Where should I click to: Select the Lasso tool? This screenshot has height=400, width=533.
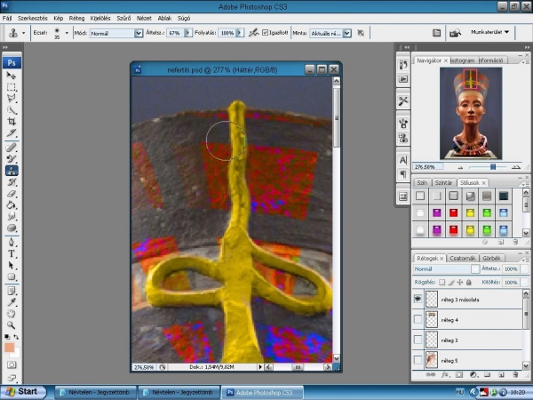tap(12, 99)
